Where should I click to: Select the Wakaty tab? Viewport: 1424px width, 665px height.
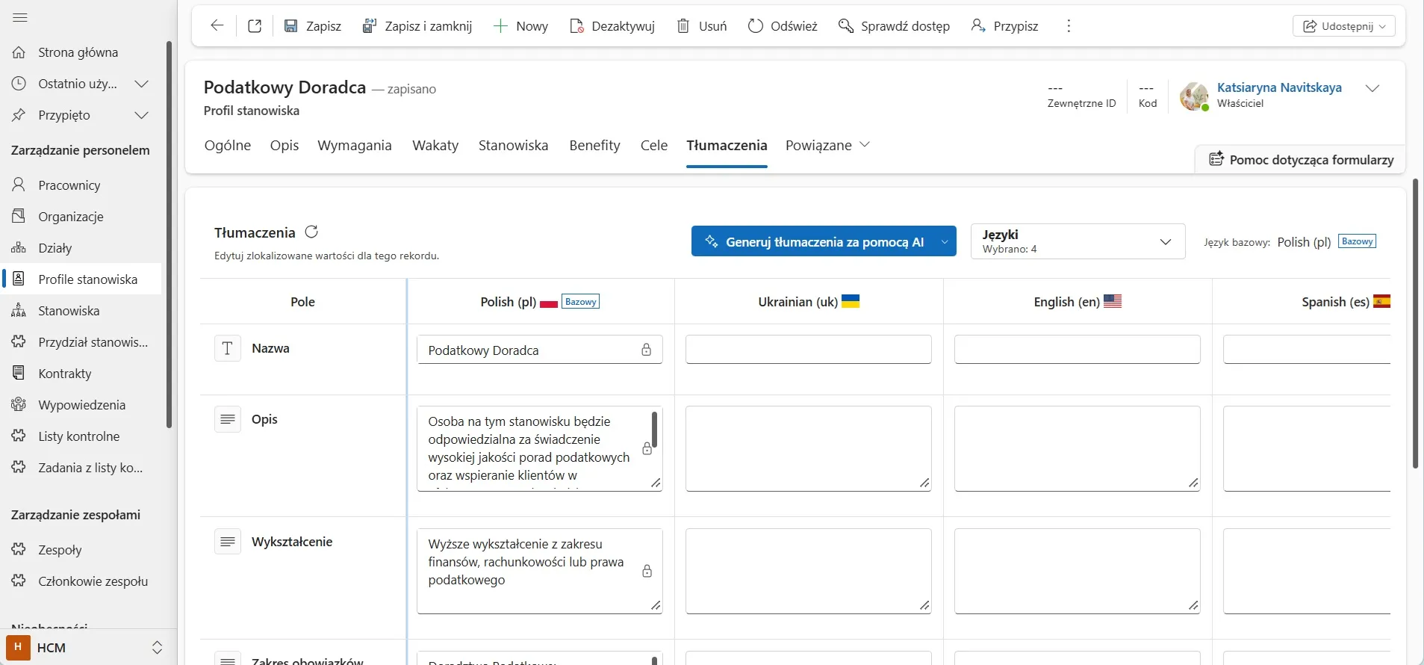click(435, 145)
